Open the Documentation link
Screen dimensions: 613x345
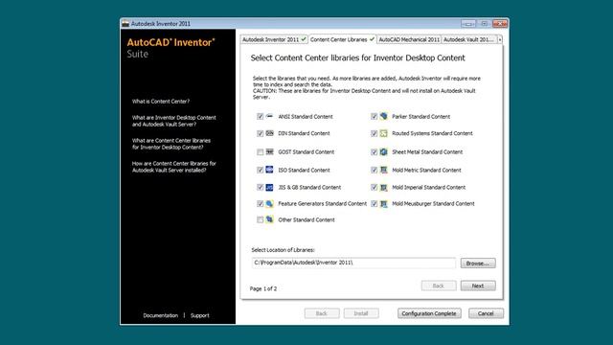[160, 315]
